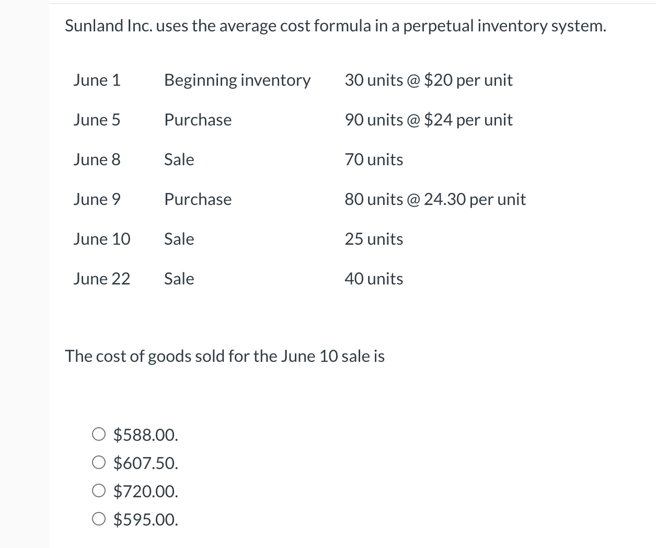
Task: Click the $720.00 answer label
Action: coord(146,491)
